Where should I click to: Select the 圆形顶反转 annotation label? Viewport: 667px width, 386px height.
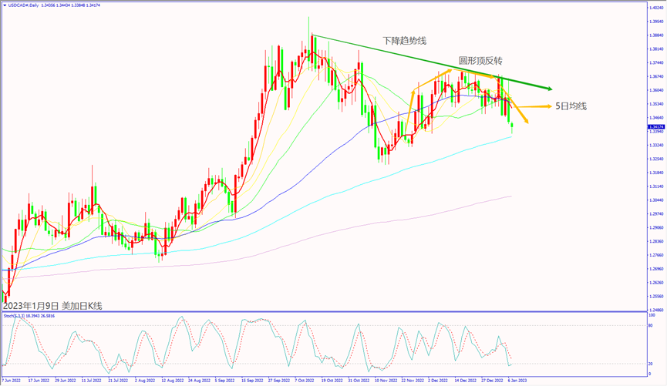(x=480, y=60)
